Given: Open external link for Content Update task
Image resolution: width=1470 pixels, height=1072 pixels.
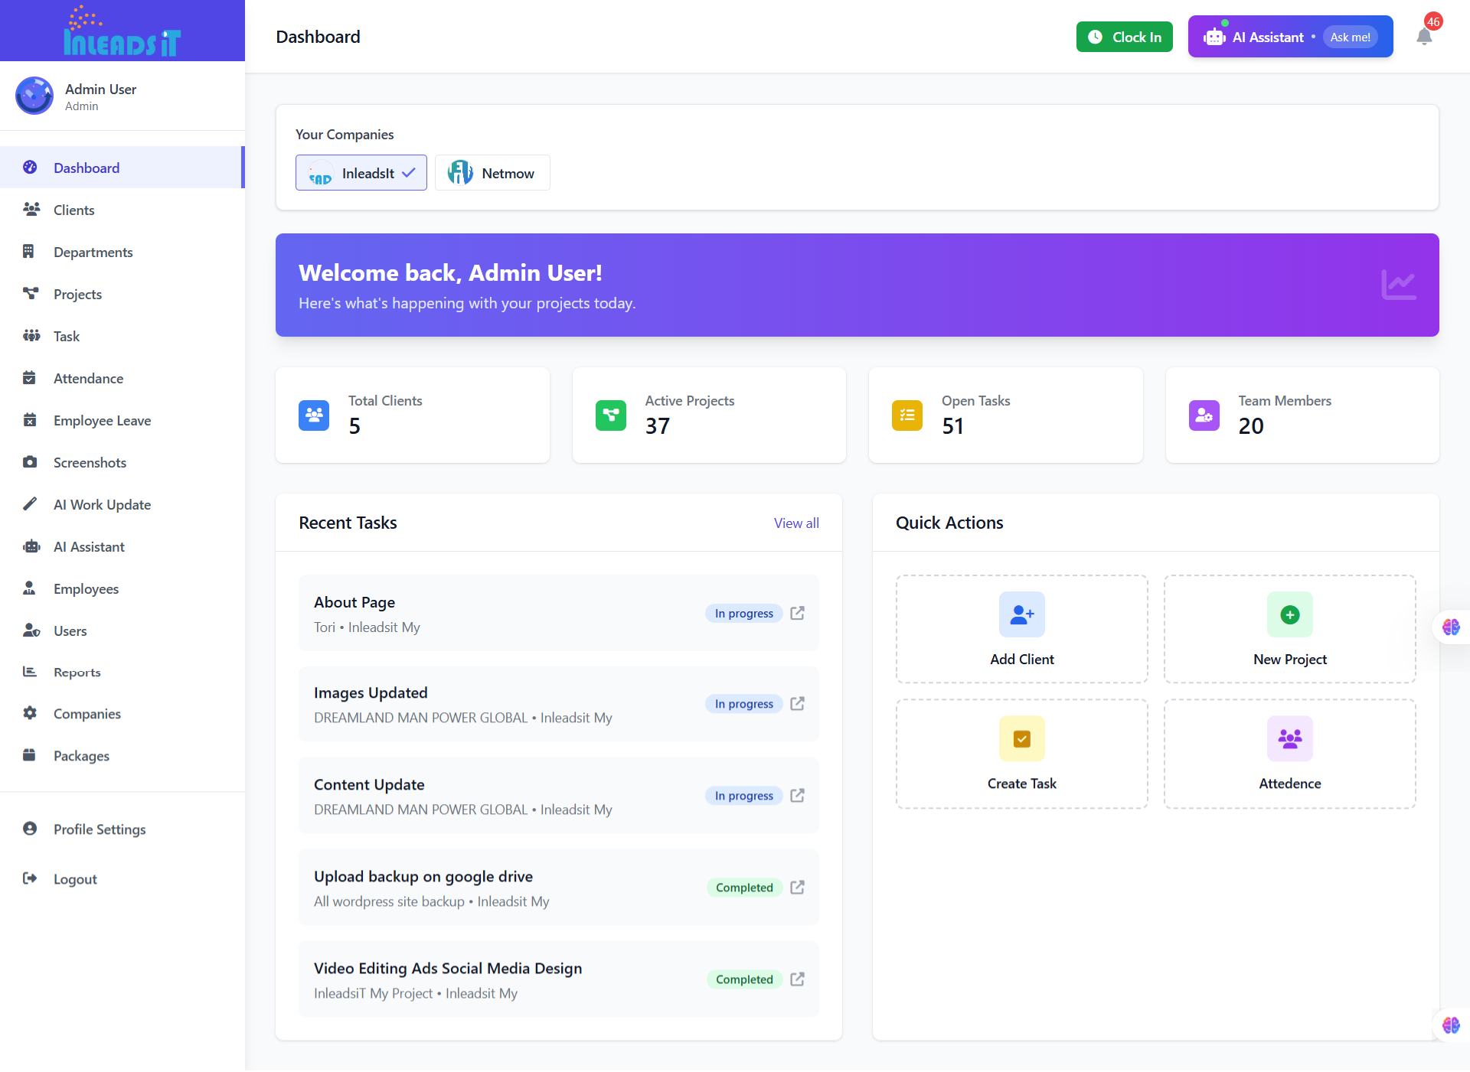Looking at the screenshot, I should (797, 795).
